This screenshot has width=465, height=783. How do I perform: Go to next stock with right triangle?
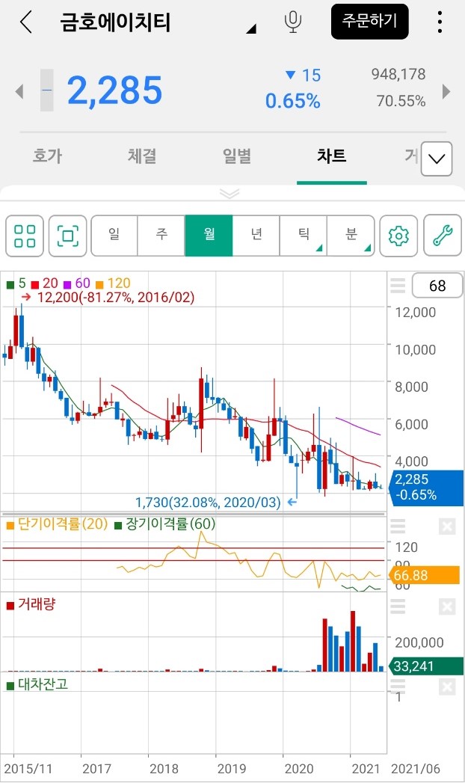tap(446, 91)
